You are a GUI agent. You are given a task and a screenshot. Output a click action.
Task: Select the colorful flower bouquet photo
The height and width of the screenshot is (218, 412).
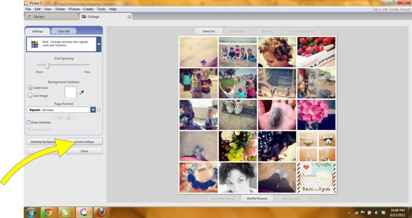tap(238, 146)
